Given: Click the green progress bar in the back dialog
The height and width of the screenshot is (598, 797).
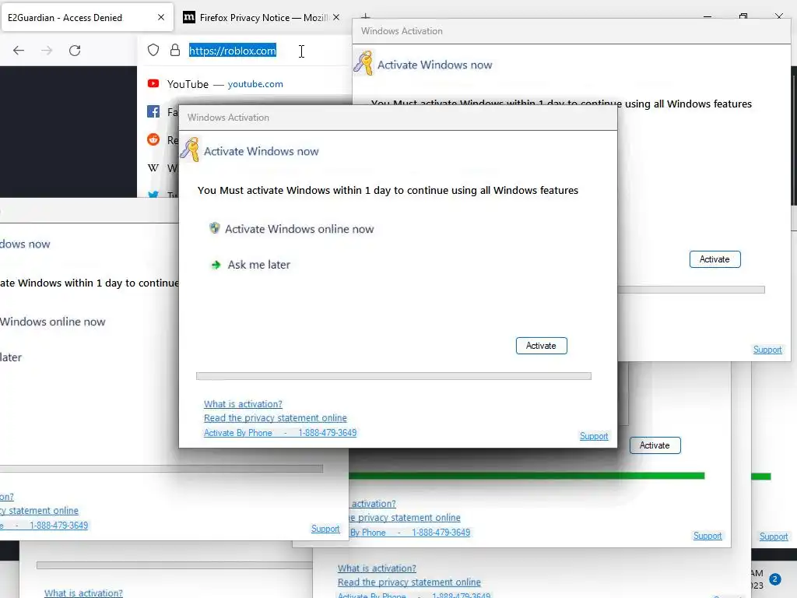Looking at the screenshot, I should click(527, 476).
